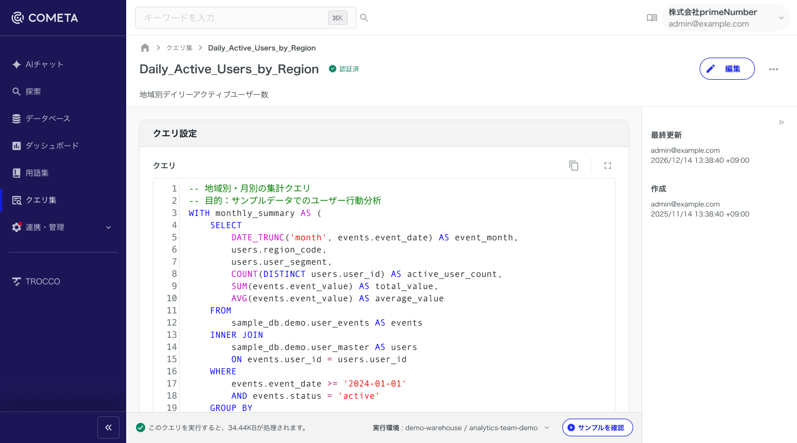Focus the キーワードを入力 search field
Screen dimensions: 797x443
(232, 18)
